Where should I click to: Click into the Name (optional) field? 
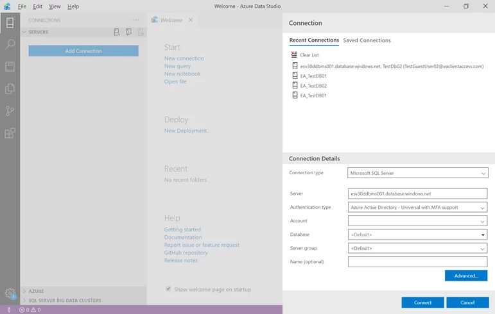pyautogui.click(x=418, y=261)
